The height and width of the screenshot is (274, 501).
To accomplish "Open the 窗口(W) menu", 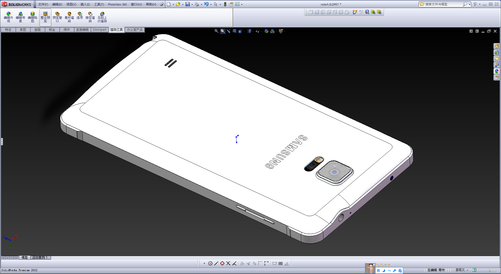I will [136, 4].
